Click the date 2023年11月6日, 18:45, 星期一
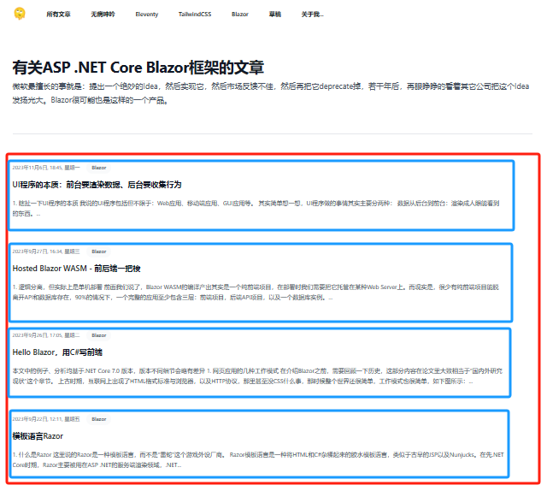 pos(46,168)
